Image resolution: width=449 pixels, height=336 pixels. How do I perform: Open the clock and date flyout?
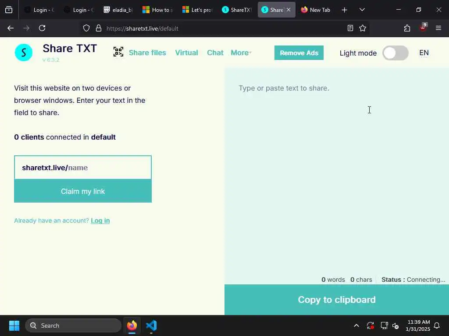point(418,325)
